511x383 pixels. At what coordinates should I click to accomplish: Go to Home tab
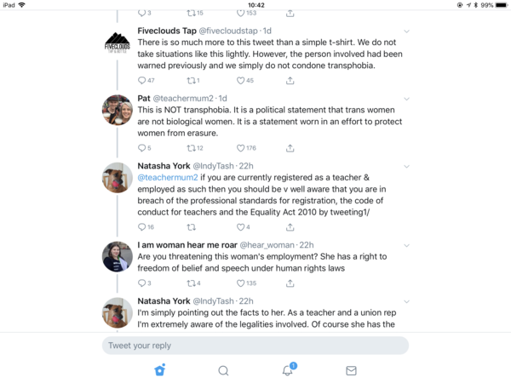click(159, 370)
